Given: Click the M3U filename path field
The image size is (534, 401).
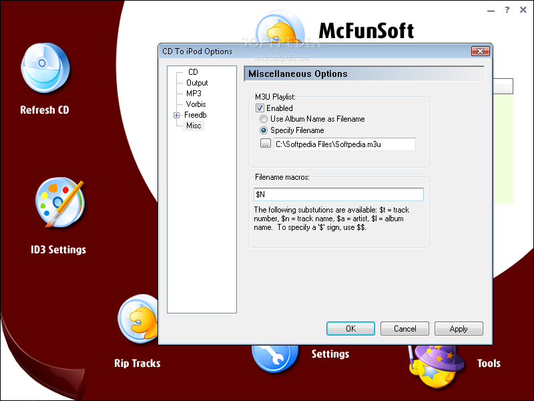Looking at the screenshot, I should tap(344, 144).
